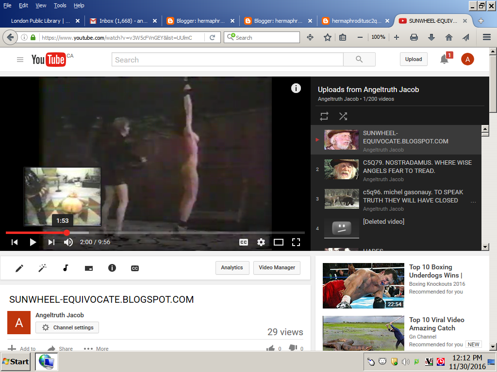Submit the YouTube search magnifier button

pyautogui.click(x=359, y=60)
